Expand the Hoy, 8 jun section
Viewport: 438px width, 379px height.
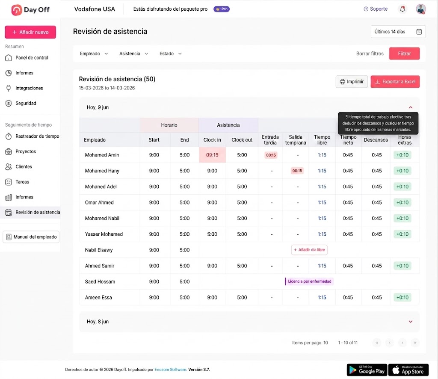[410, 322]
